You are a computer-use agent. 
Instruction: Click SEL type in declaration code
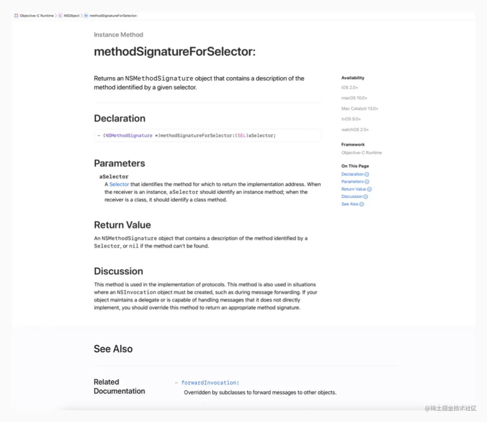click(x=241, y=136)
